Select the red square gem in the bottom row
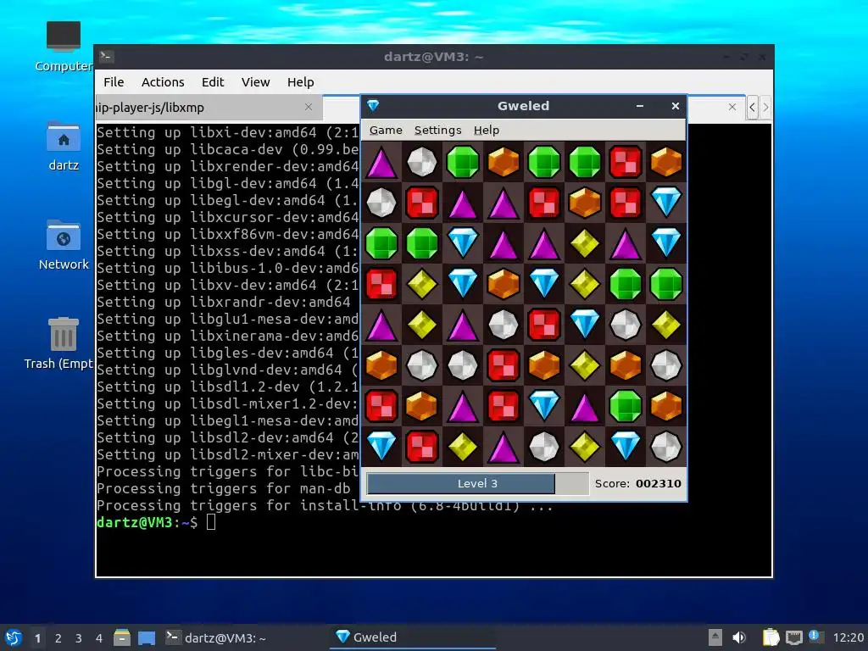Image resolution: width=868 pixels, height=651 pixels. [422, 446]
